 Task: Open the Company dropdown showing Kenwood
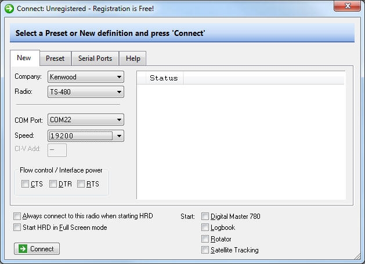pyautogui.click(x=86, y=77)
